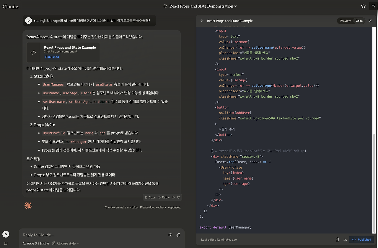Click the back arrow in the artifact header
This screenshot has height=248, width=378.
pos(202,21)
